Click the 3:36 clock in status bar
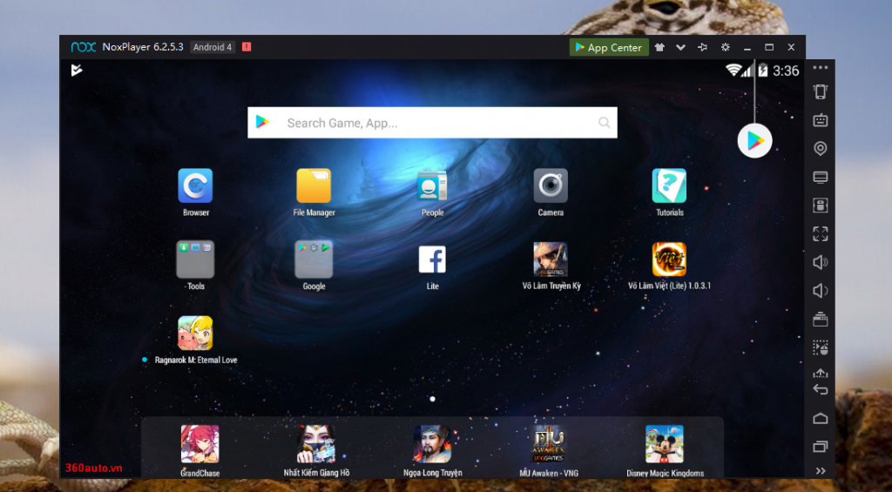Image resolution: width=892 pixels, height=492 pixels. (x=786, y=71)
